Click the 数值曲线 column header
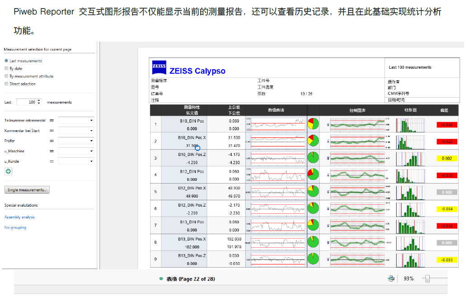The height and width of the screenshot is (297, 465). pos(276,110)
